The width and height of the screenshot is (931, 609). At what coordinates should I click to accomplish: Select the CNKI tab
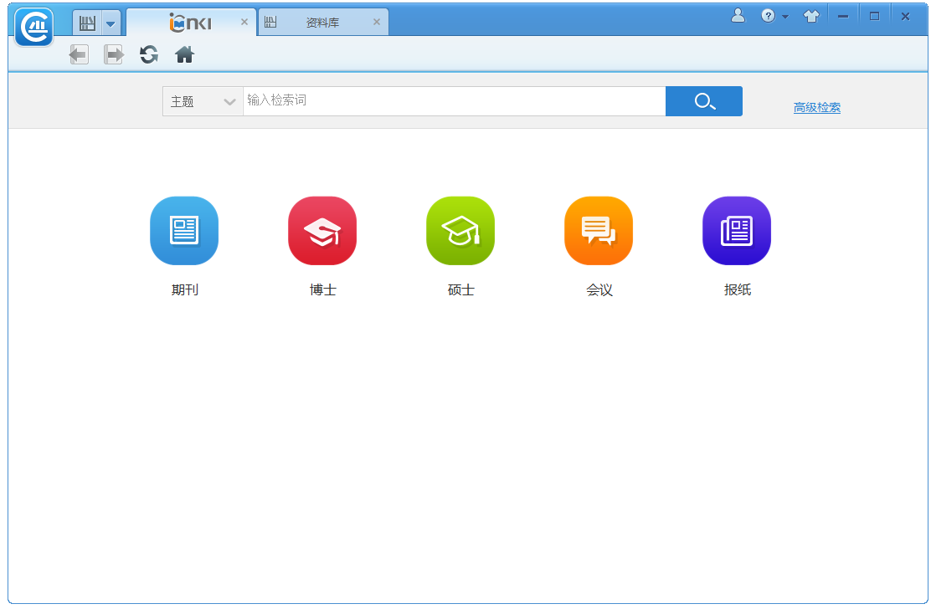[191, 23]
